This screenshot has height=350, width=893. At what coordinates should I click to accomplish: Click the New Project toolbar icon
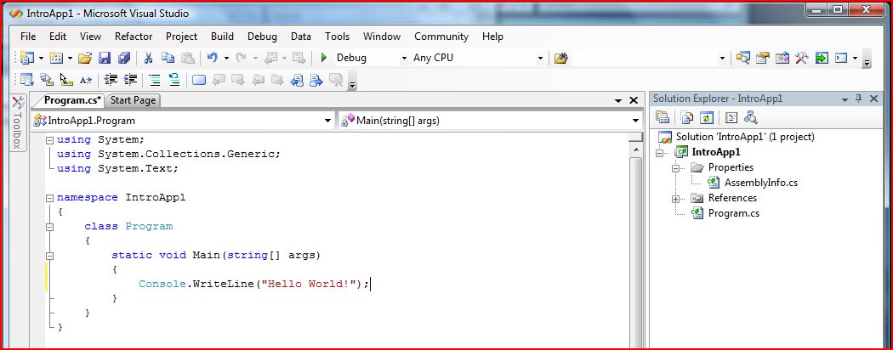tap(26, 58)
